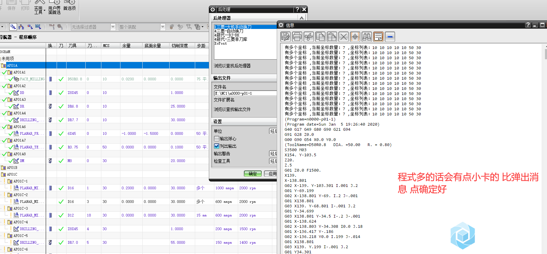Image resolution: width=547 pixels, height=254 pixels.
Task: Click the 输出文件 section header
Action: pos(244,78)
